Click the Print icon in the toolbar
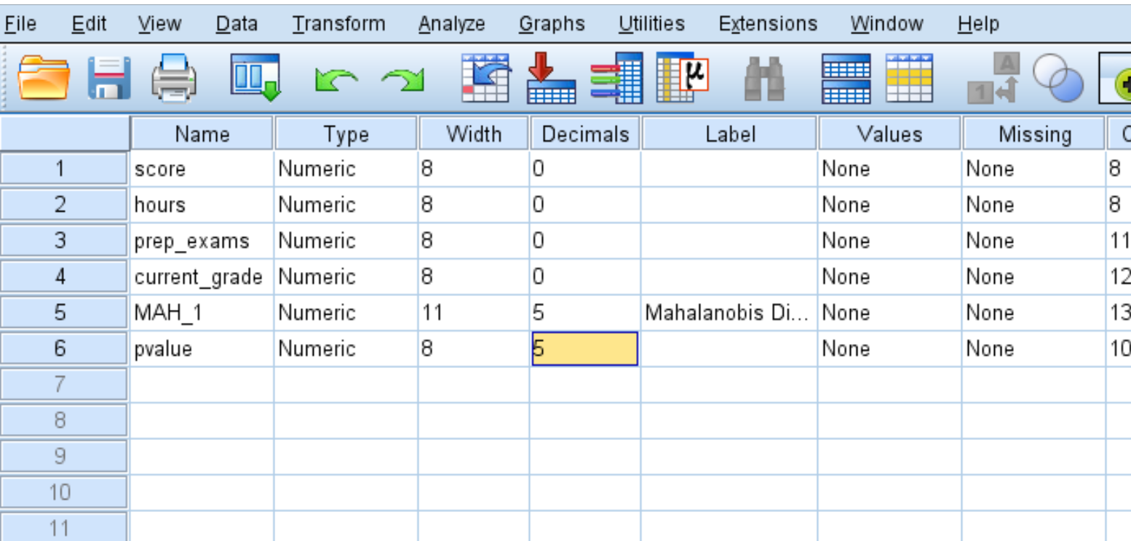The width and height of the screenshot is (1131, 541). coord(174,79)
